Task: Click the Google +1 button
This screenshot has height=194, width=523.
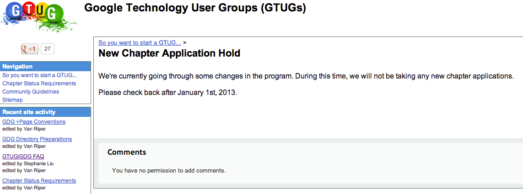Action: [30, 49]
